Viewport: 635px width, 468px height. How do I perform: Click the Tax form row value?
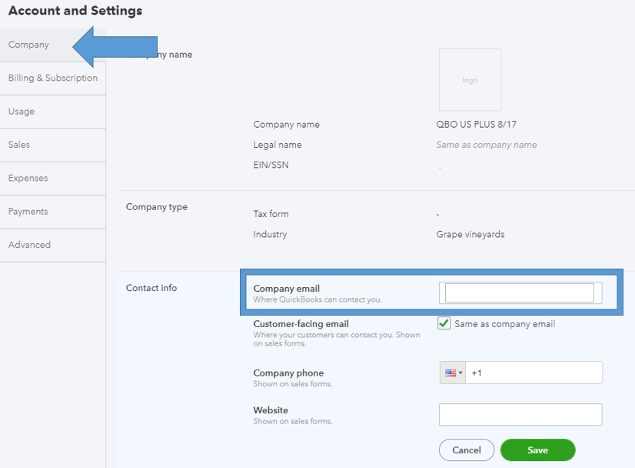438,214
